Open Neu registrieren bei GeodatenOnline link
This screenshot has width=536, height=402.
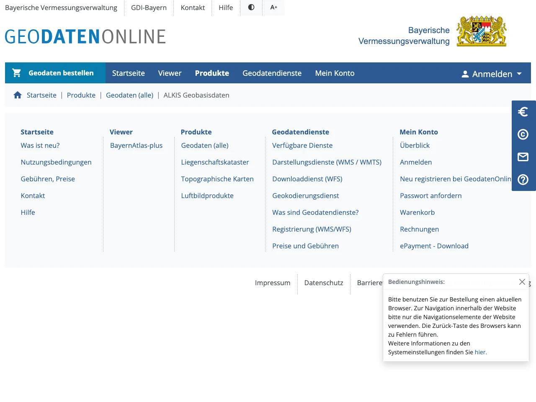pos(456,179)
